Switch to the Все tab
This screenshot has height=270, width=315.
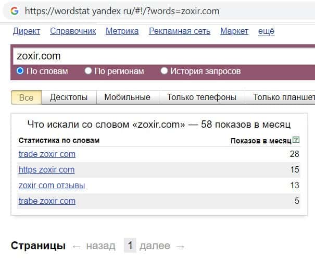27,97
